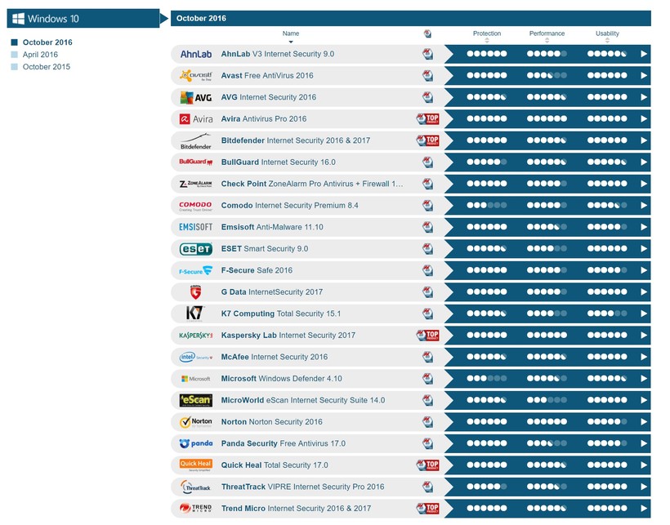Open F-Secure Safe 2016 entry
670x525 pixels.
tap(257, 270)
